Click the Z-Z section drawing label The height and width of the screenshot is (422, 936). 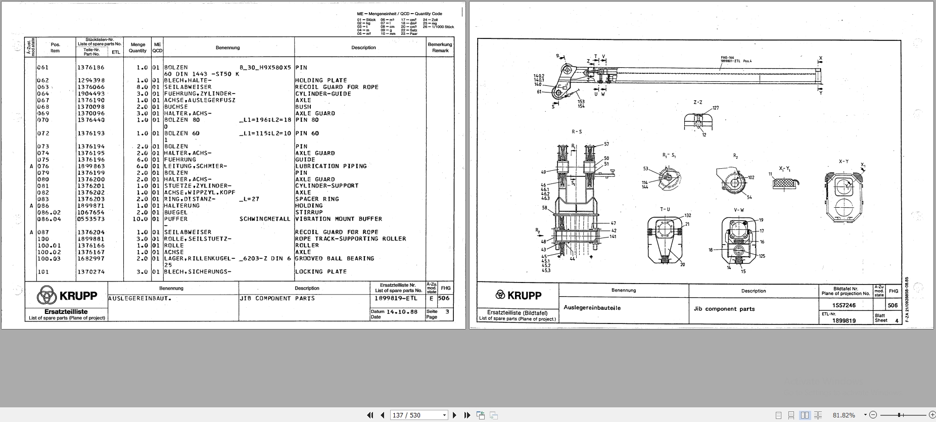pyautogui.click(x=698, y=102)
